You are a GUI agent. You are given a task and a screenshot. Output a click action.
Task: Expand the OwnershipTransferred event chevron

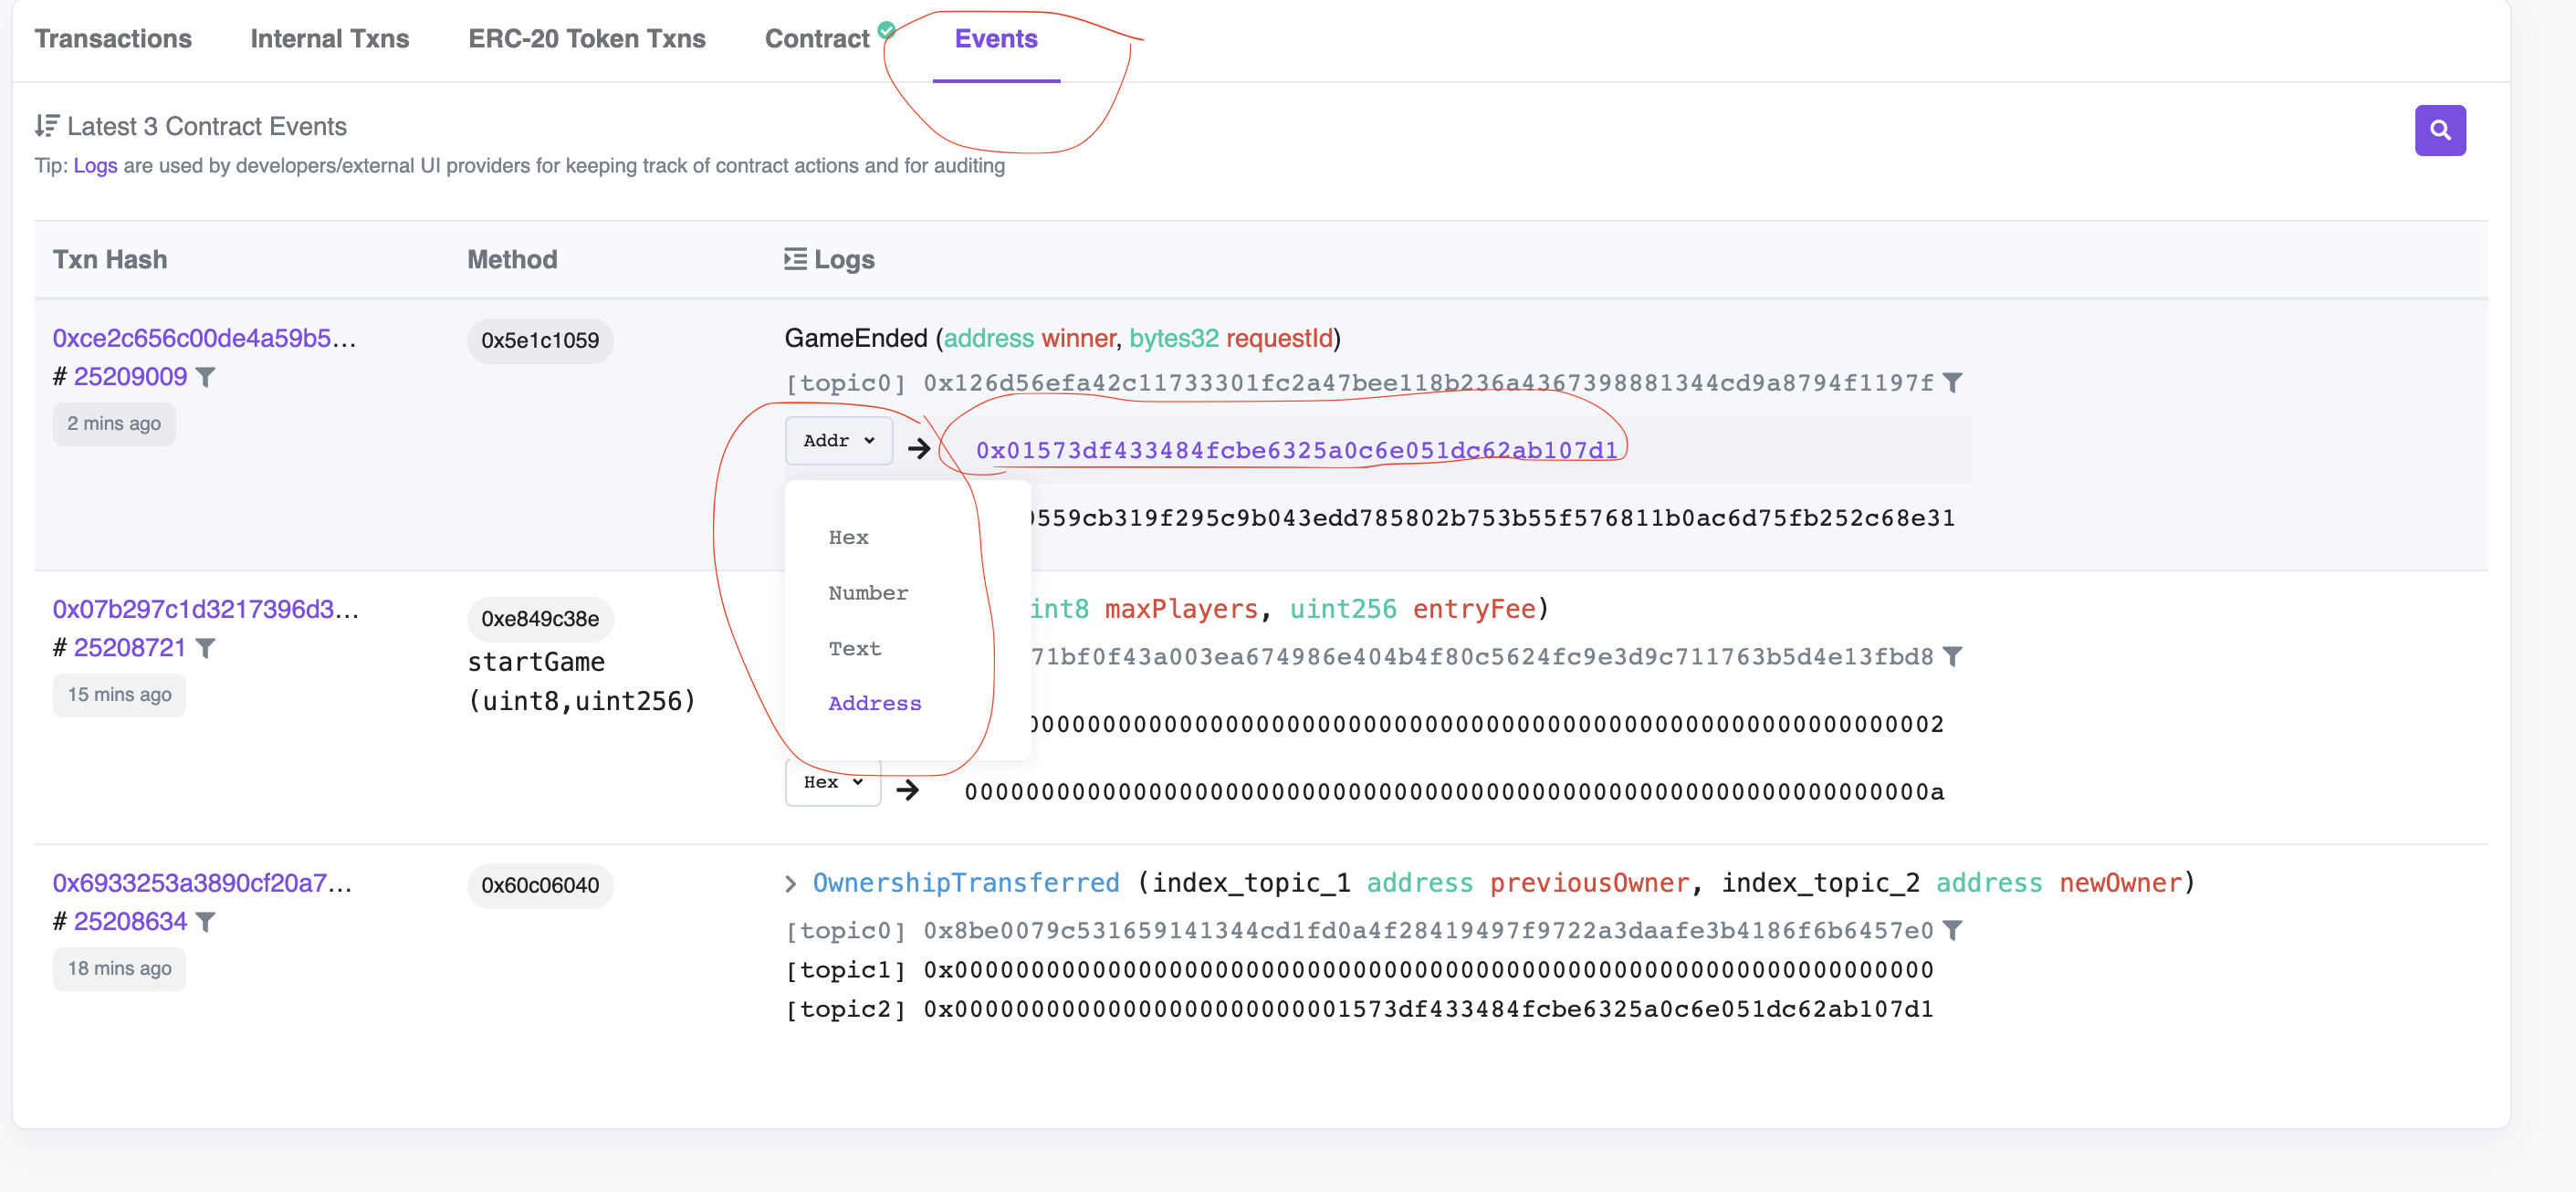(x=791, y=883)
